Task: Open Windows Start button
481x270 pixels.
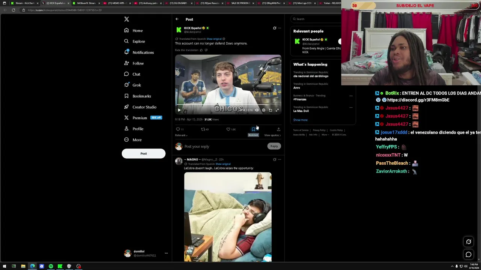Action: pos(5,266)
